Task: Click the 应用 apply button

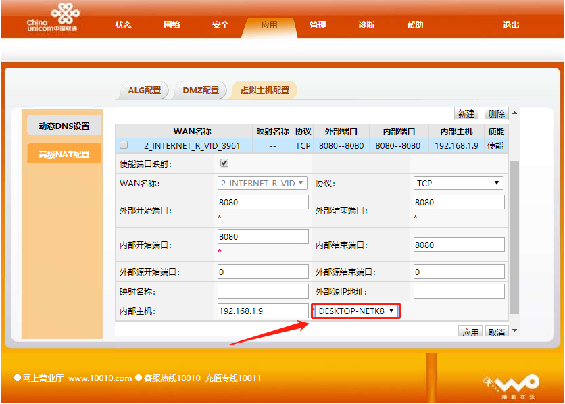Action: (x=470, y=331)
